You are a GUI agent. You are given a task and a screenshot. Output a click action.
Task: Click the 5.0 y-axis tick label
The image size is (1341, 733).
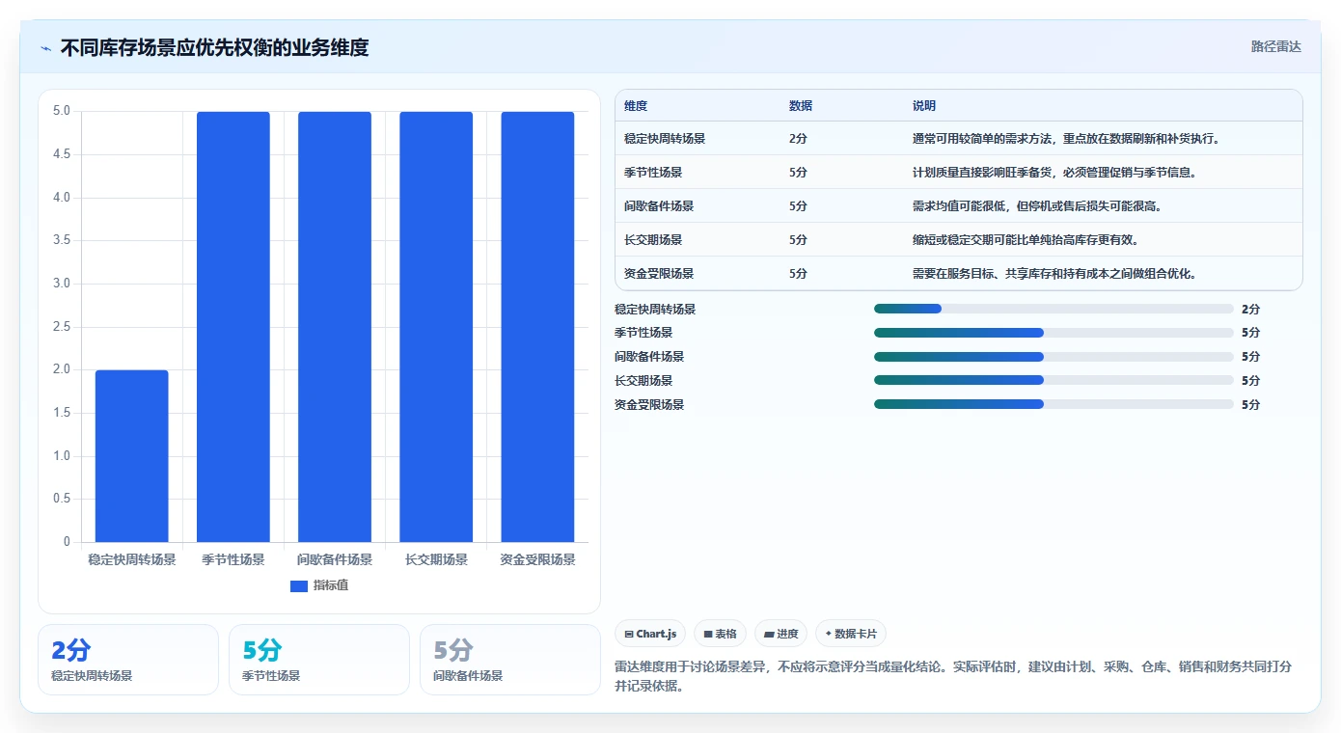(x=62, y=111)
